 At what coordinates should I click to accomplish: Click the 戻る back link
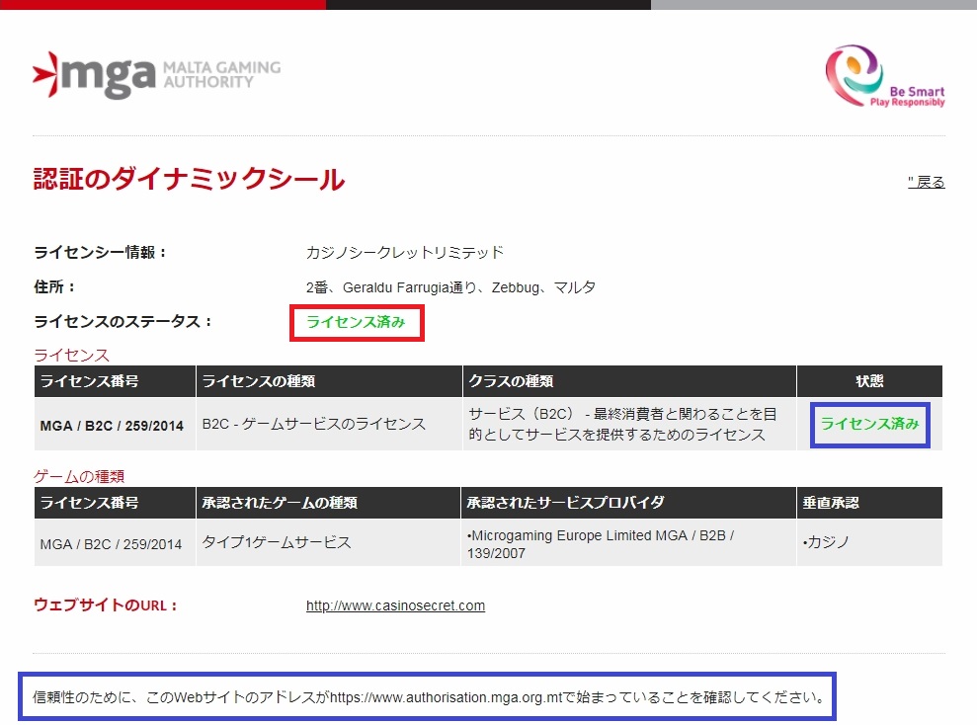[x=926, y=182]
